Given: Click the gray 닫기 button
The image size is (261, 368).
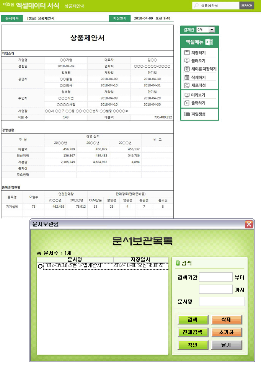Looking at the screenshot, I should click(x=227, y=345).
